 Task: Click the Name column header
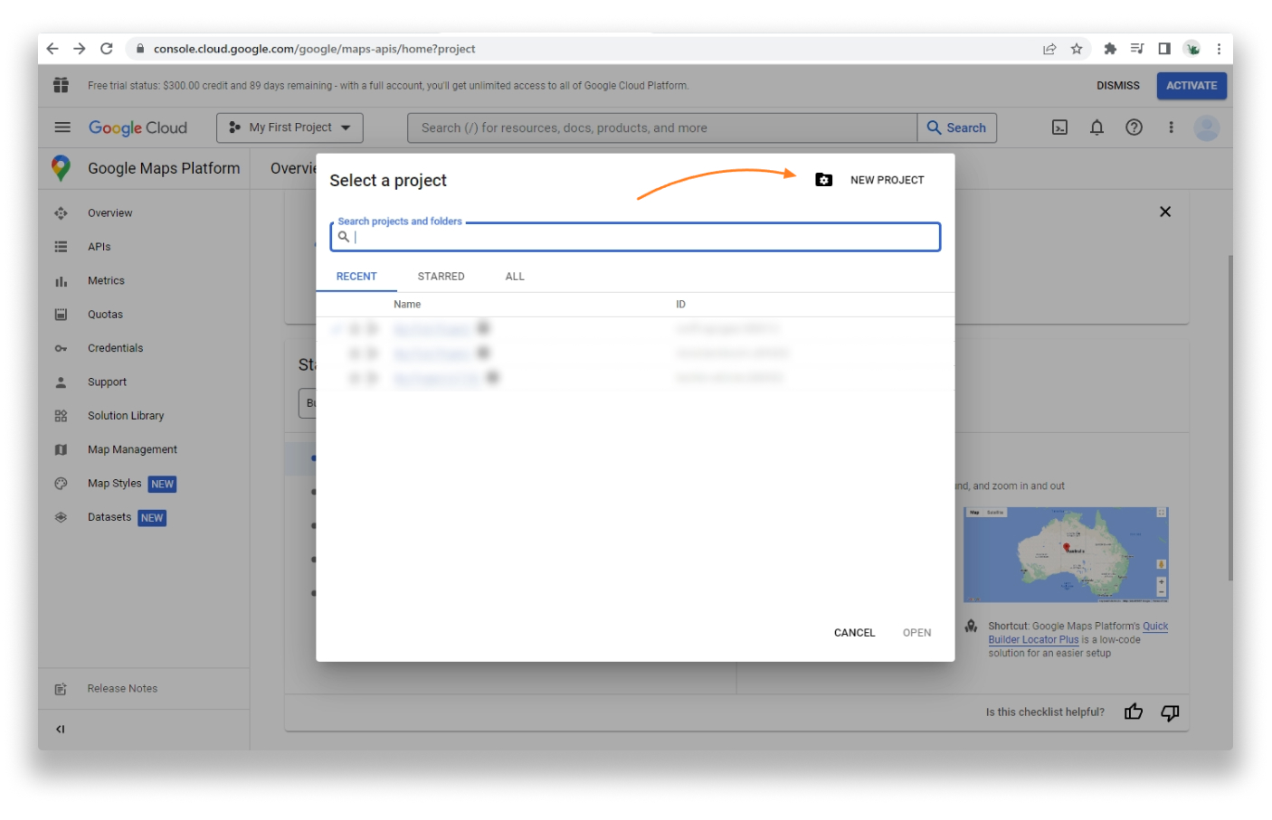(407, 305)
